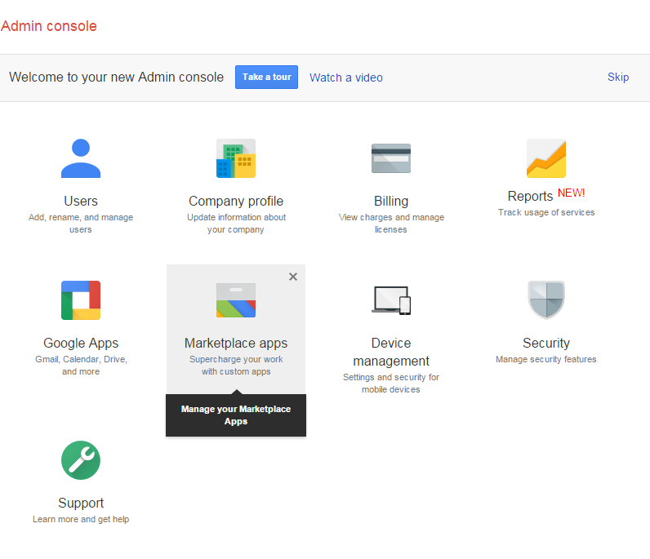Dismiss the Marketplace apps tile with X

tap(293, 277)
